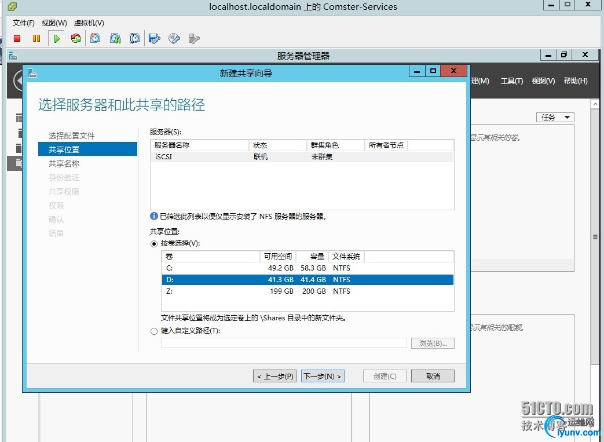The image size is (604, 442).
Task: Click the 下一步(N) button
Action: [x=323, y=376]
